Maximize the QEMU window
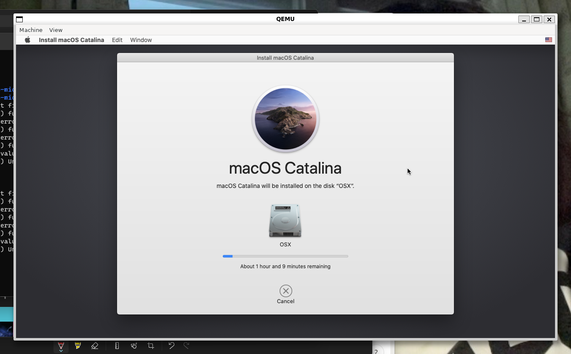 [536, 19]
